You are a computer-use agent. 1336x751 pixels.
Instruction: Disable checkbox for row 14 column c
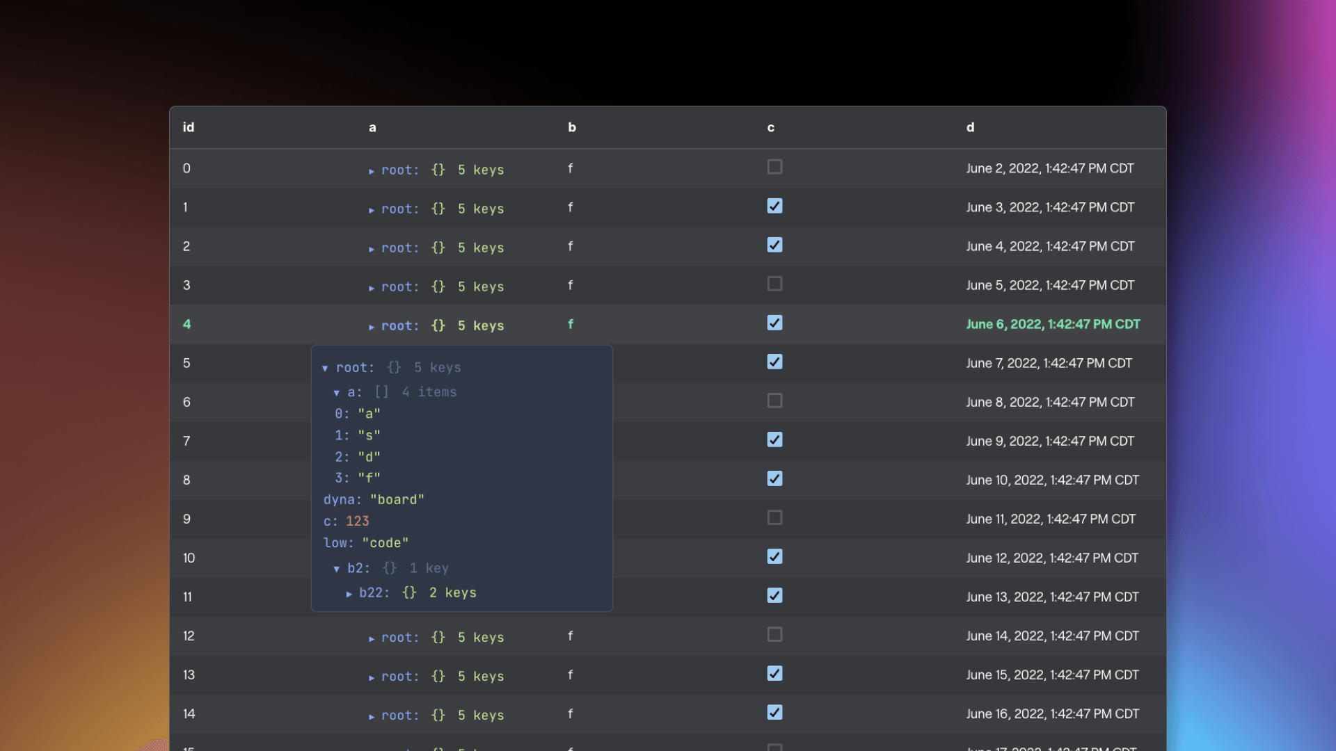[774, 713]
